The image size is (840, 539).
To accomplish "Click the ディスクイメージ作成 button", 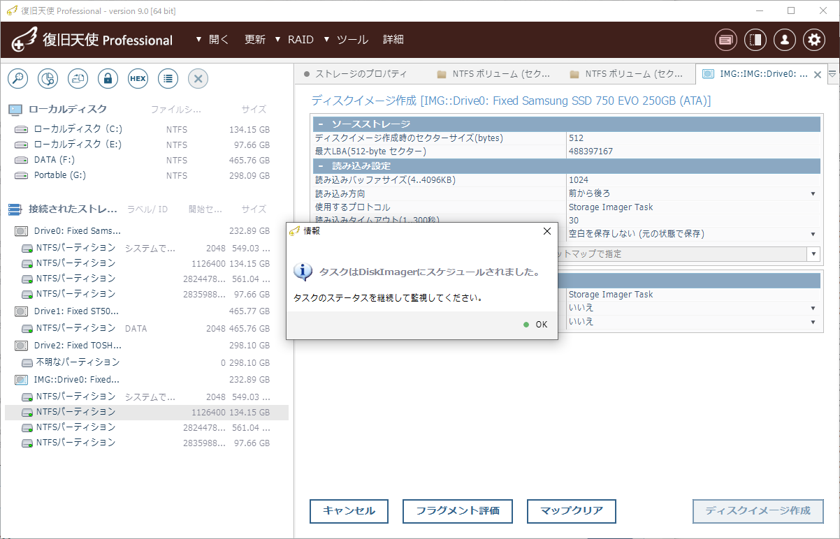I will [x=758, y=511].
